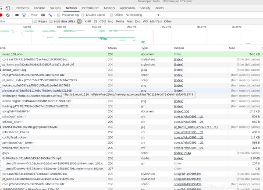Filter requests by XHR
263x190 pixels.
point(88,21)
